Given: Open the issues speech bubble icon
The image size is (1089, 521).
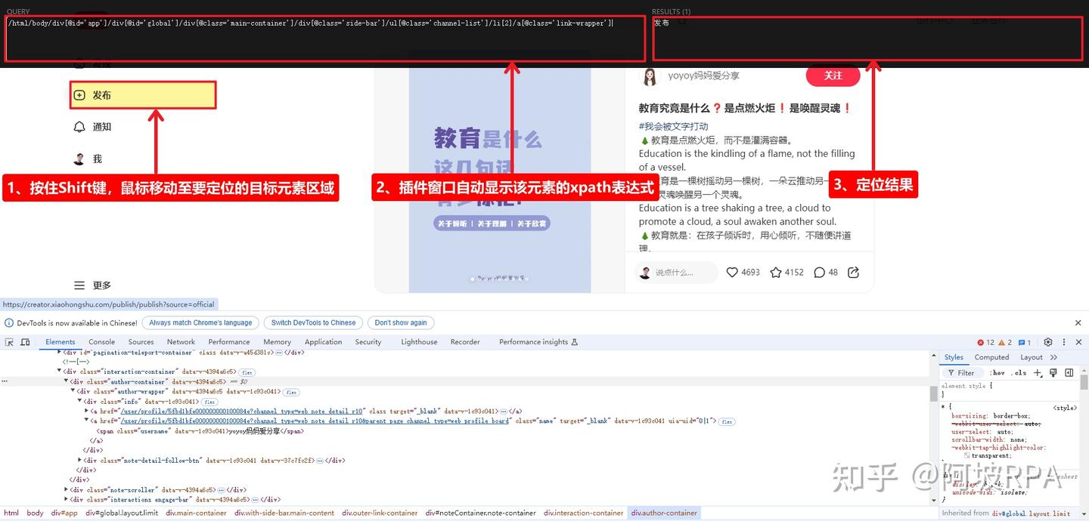Looking at the screenshot, I should coord(1022,342).
